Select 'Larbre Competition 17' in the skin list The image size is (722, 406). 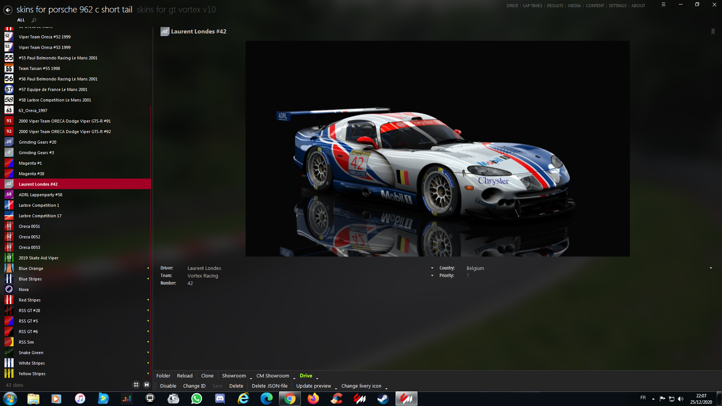[x=75, y=216]
